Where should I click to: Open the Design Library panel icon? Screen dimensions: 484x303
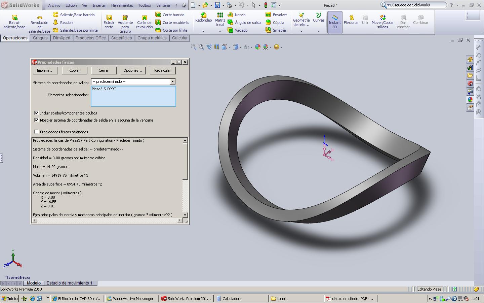[x=470, y=67]
